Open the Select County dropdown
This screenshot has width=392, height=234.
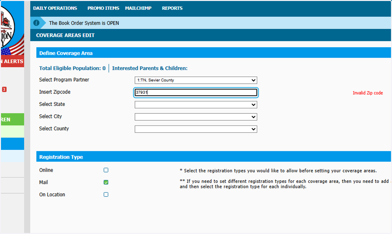196,129
